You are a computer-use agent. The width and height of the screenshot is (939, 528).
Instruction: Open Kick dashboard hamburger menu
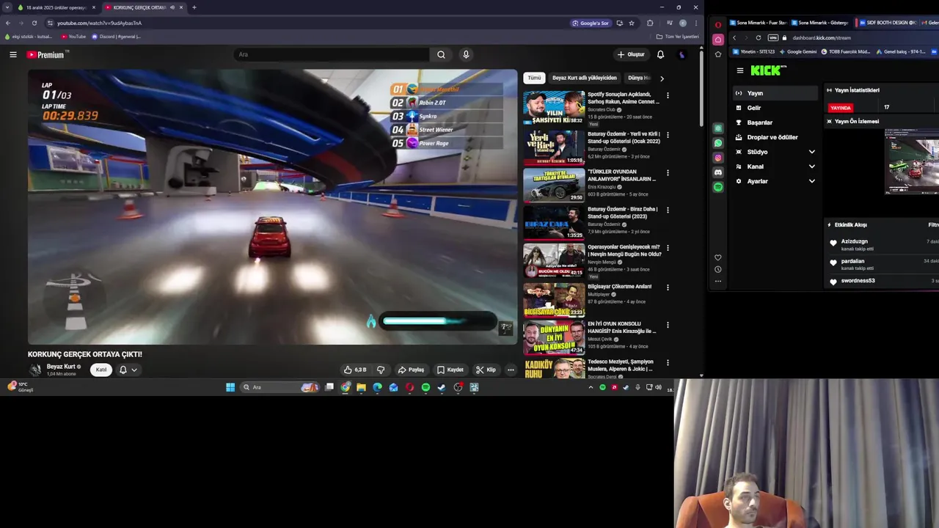740,70
